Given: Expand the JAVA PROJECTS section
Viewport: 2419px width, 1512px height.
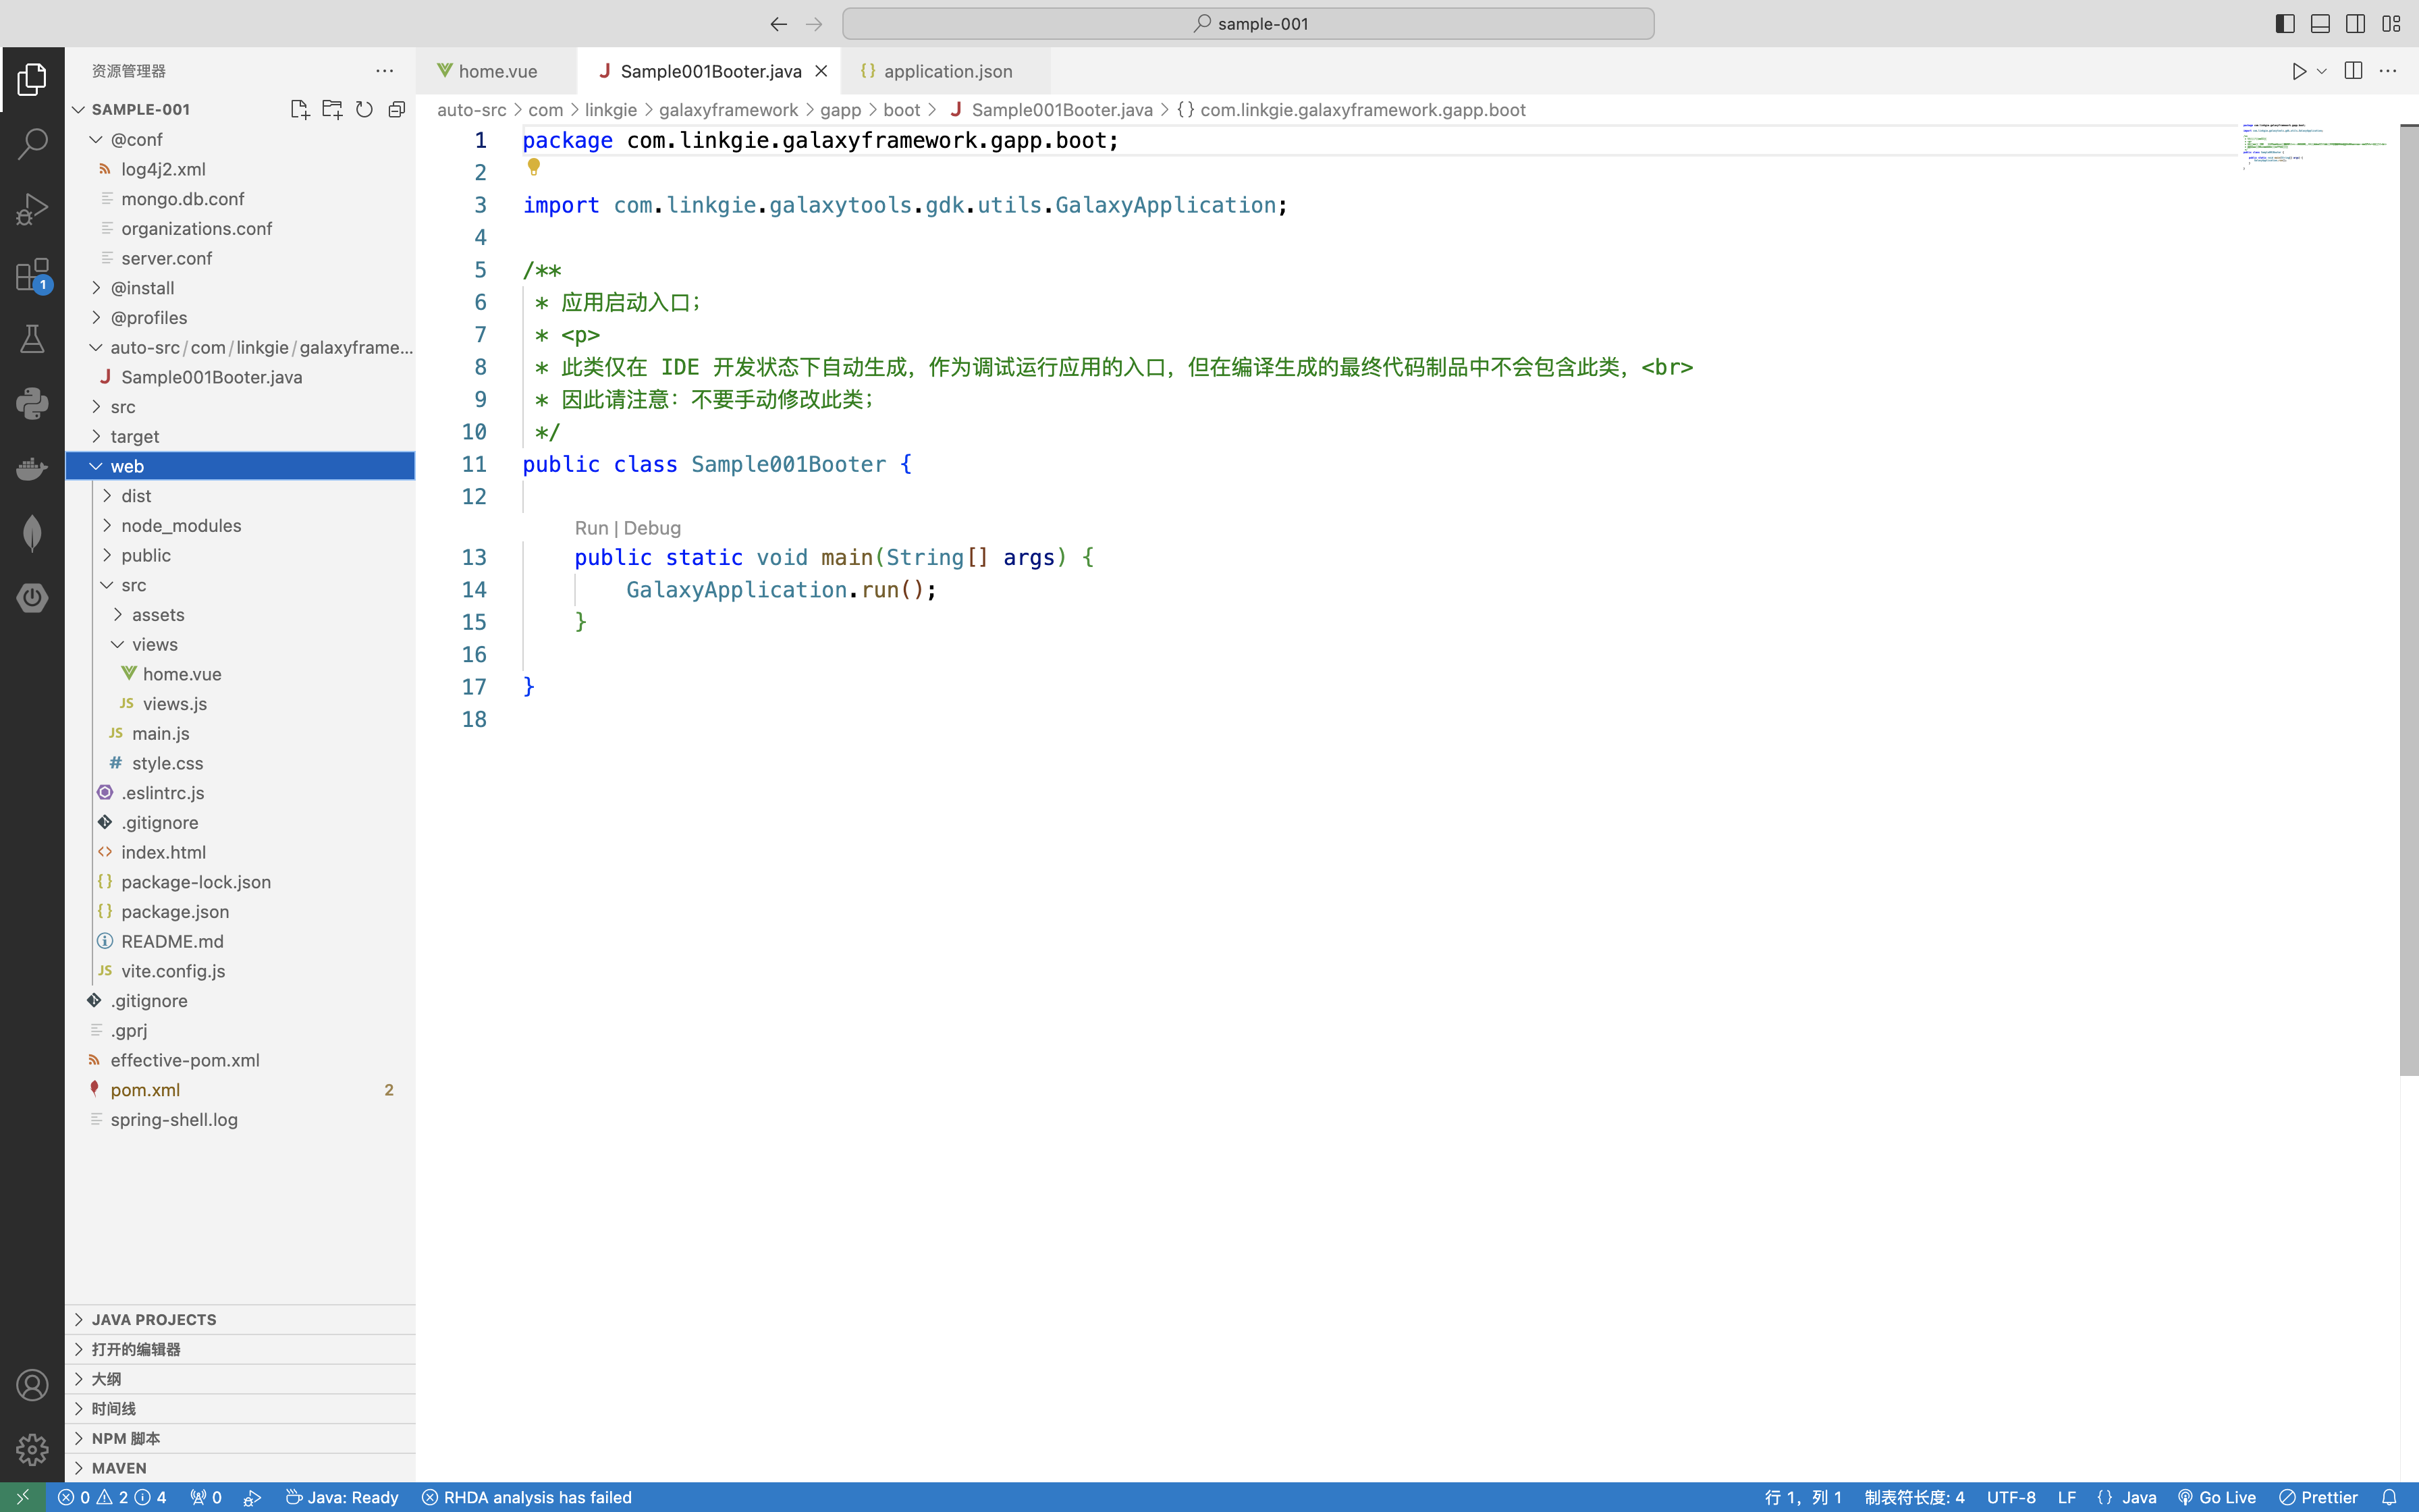Looking at the screenshot, I should (240, 1319).
